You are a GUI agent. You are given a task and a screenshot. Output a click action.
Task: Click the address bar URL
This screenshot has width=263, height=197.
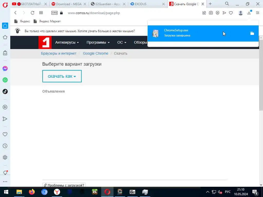click(x=94, y=13)
